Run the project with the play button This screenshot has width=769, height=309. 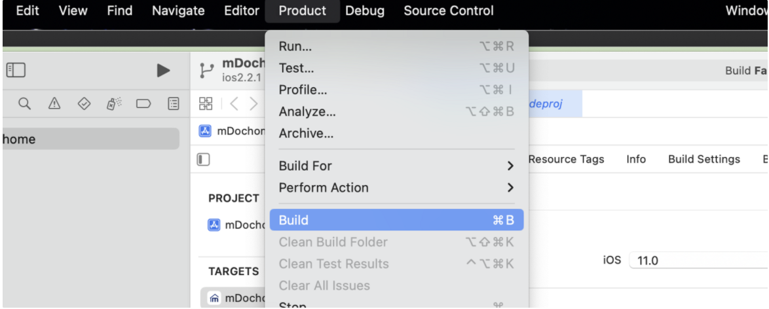164,71
